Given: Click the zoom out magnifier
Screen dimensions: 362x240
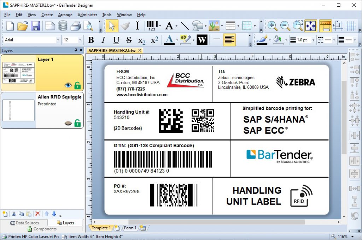Looking at the screenshot, I should click(285, 26).
